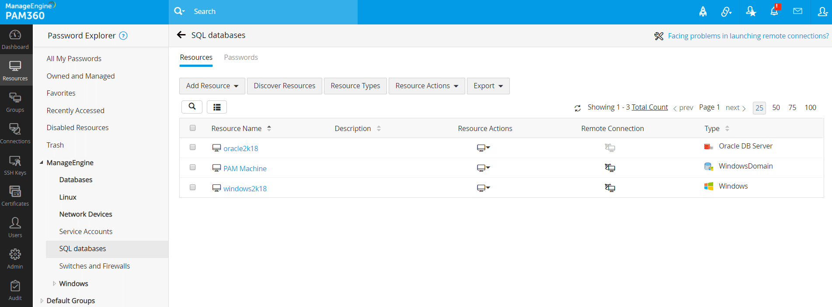Tick the windows2k18 resource checkbox
Viewport: 832px width, 307px height.
point(192,187)
